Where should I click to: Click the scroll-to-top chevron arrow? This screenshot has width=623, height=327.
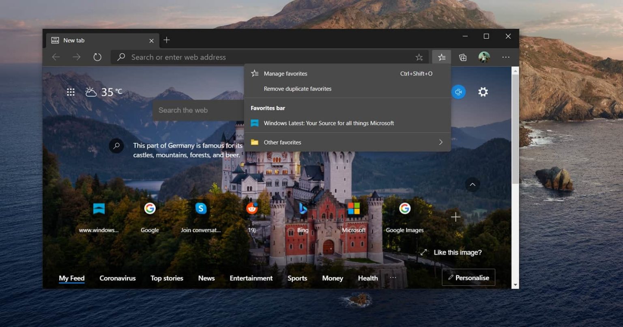(x=472, y=185)
